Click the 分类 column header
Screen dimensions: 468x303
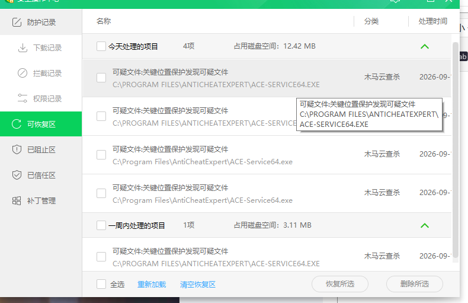[x=371, y=21]
